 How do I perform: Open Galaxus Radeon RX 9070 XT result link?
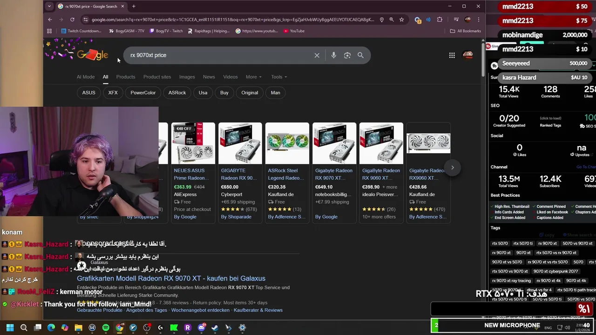tap(171, 278)
